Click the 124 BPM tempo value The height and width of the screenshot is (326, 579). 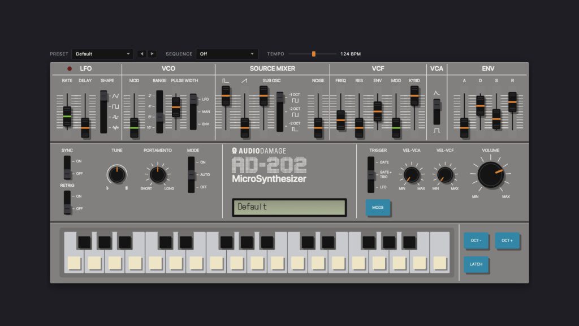point(351,54)
